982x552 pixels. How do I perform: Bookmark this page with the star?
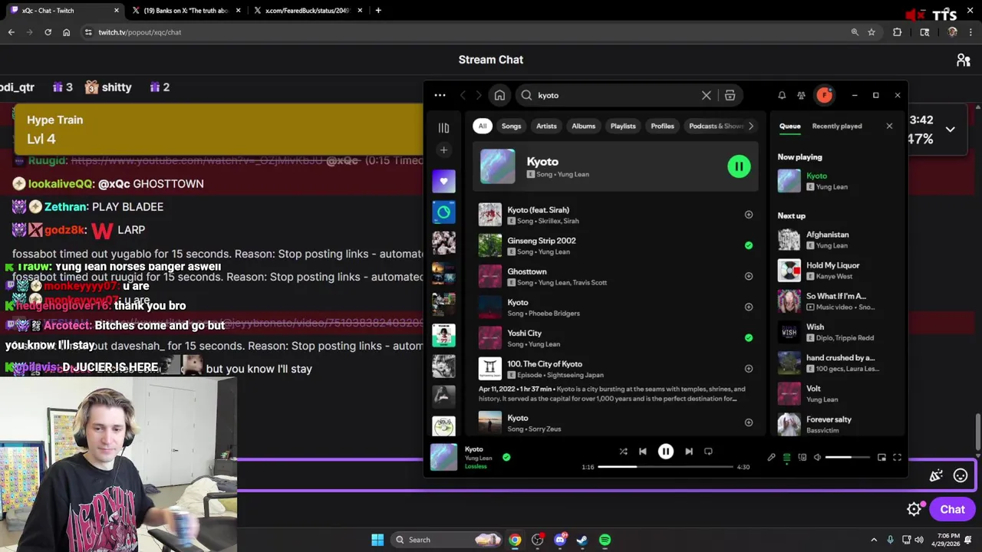click(872, 32)
